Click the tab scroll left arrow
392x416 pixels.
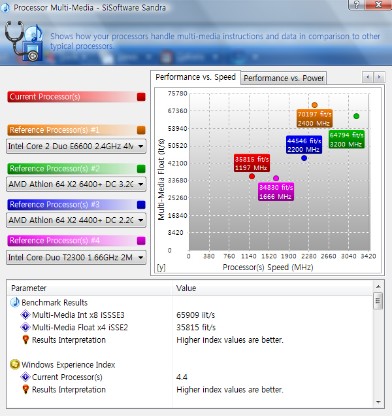pyautogui.click(x=368, y=77)
